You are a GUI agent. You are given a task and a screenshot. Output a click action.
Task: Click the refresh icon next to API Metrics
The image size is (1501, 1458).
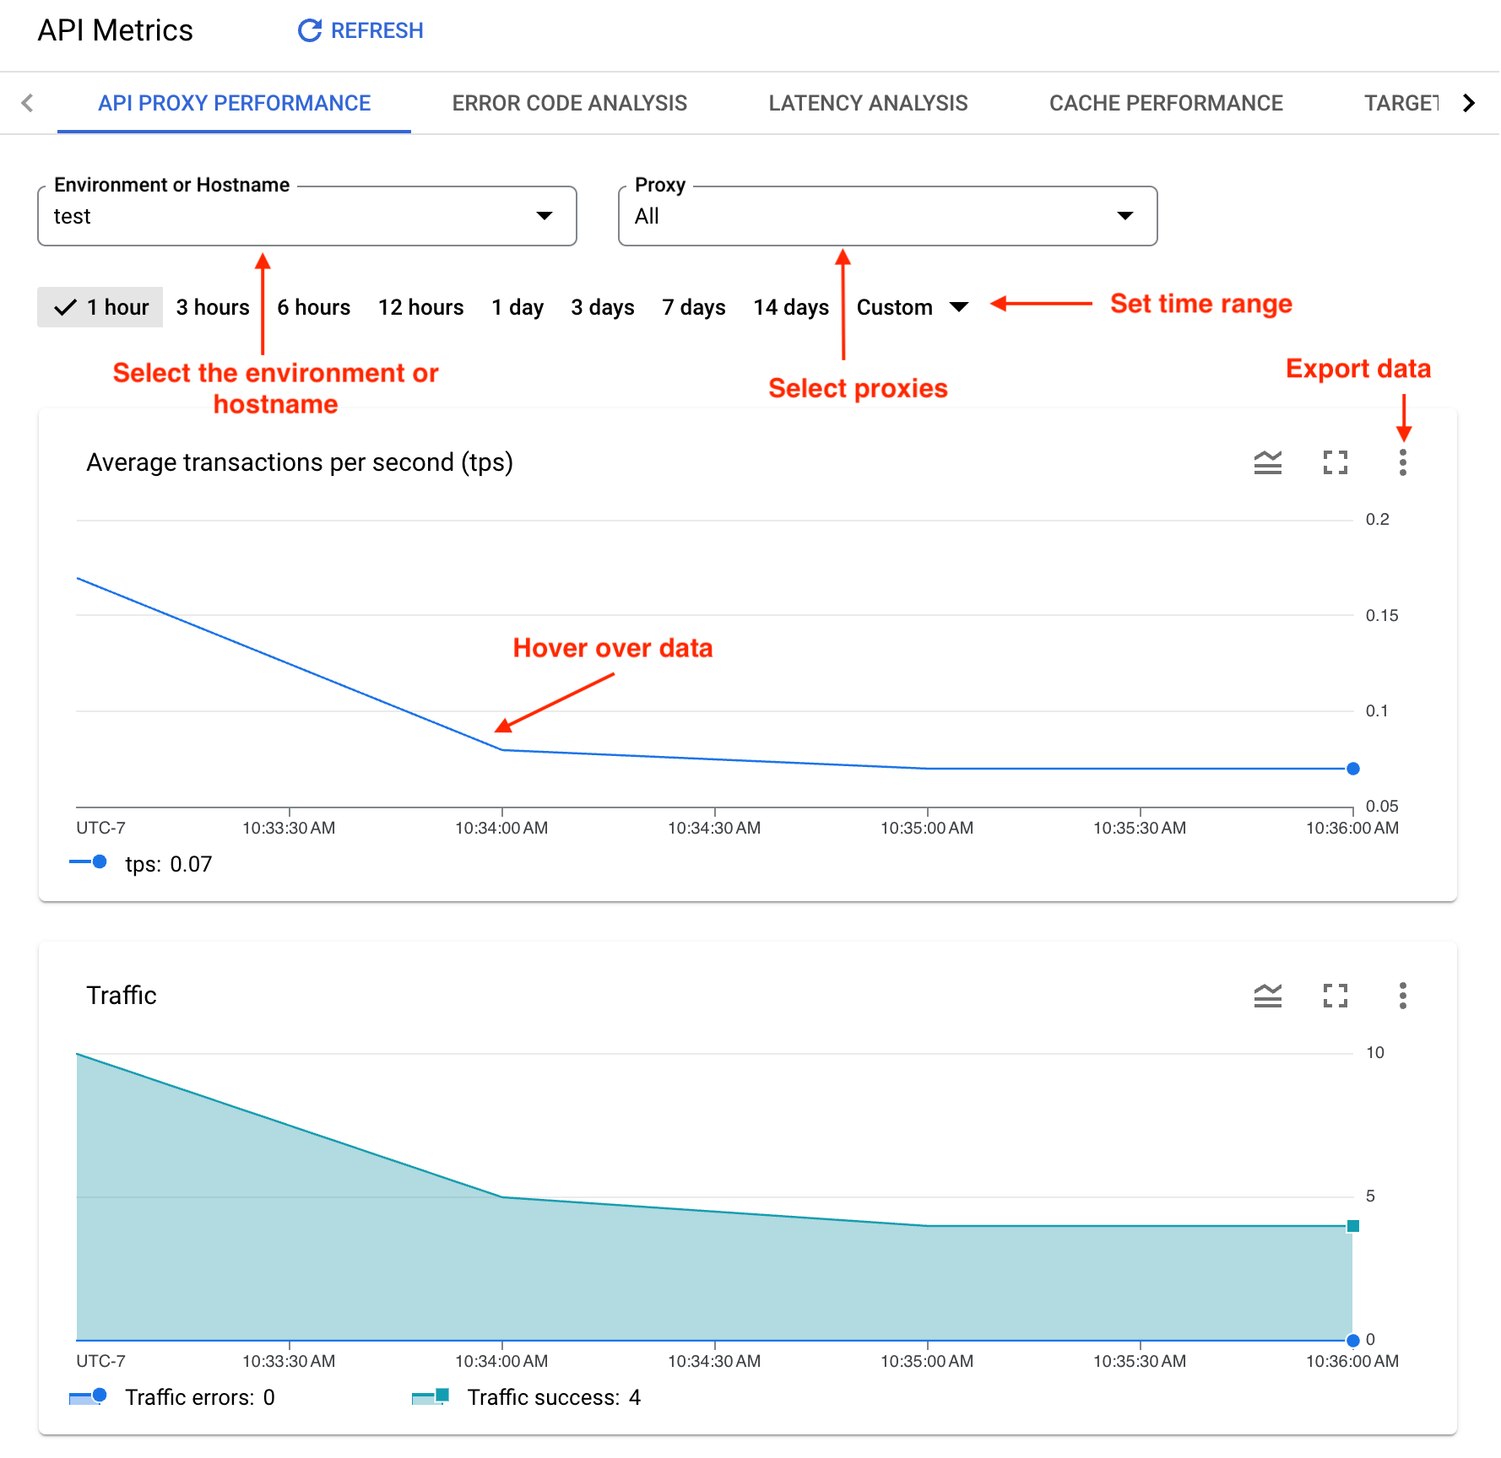(309, 30)
